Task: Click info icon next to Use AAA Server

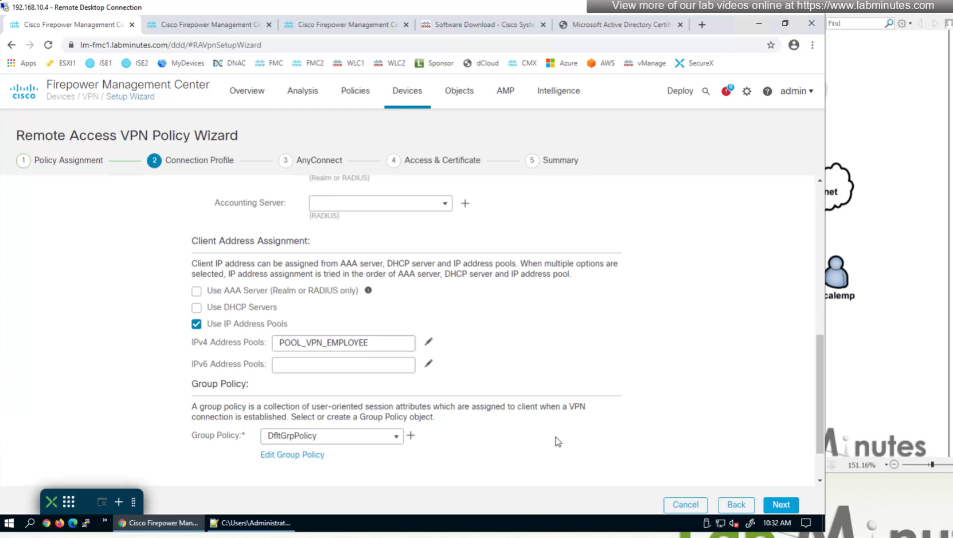Action: coord(368,290)
